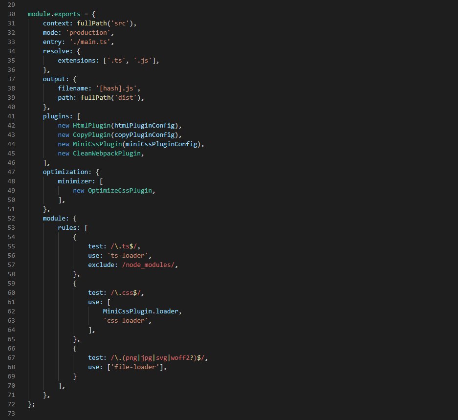Click the 'minimizer' property key
The image size is (458, 420).
click(x=74, y=181)
